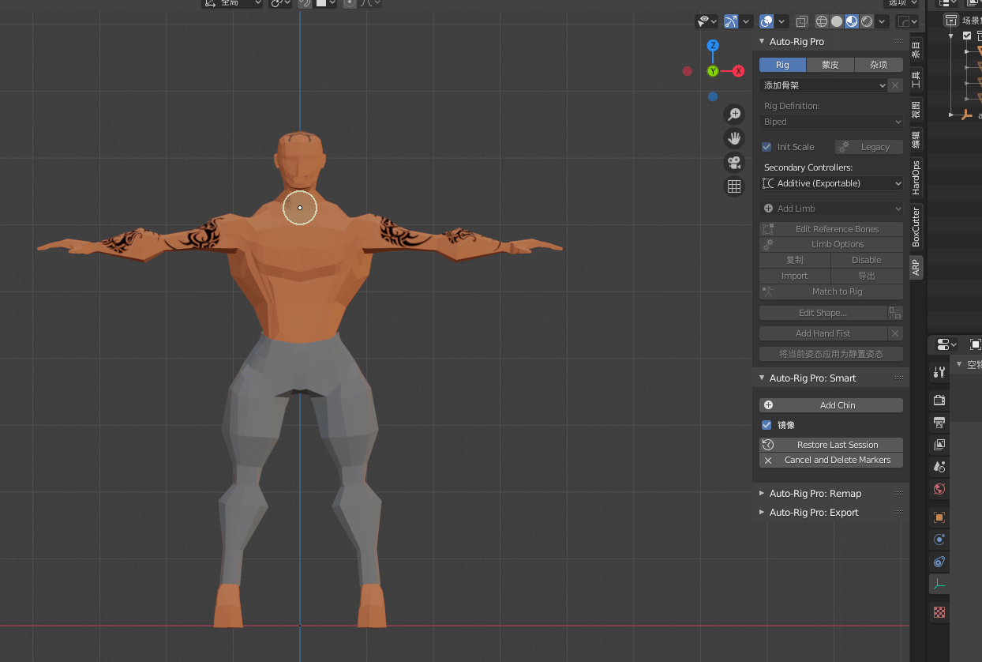Open the Scene properties tab

[939, 467]
